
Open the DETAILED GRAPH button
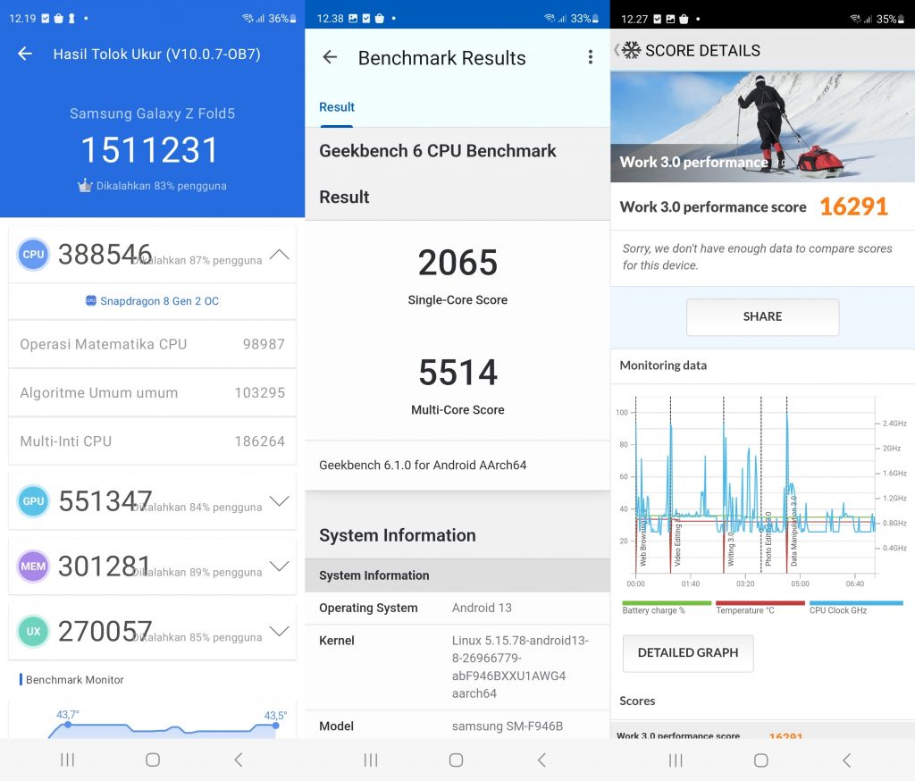pyautogui.click(x=688, y=653)
